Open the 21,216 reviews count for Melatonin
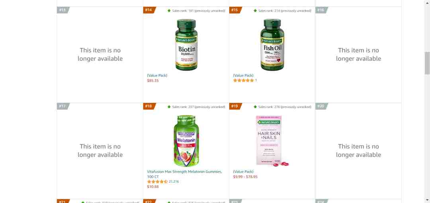This screenshot has height=203, width=430. tap(174, 181)
